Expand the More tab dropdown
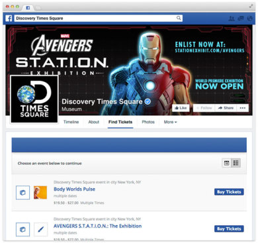 170,122
